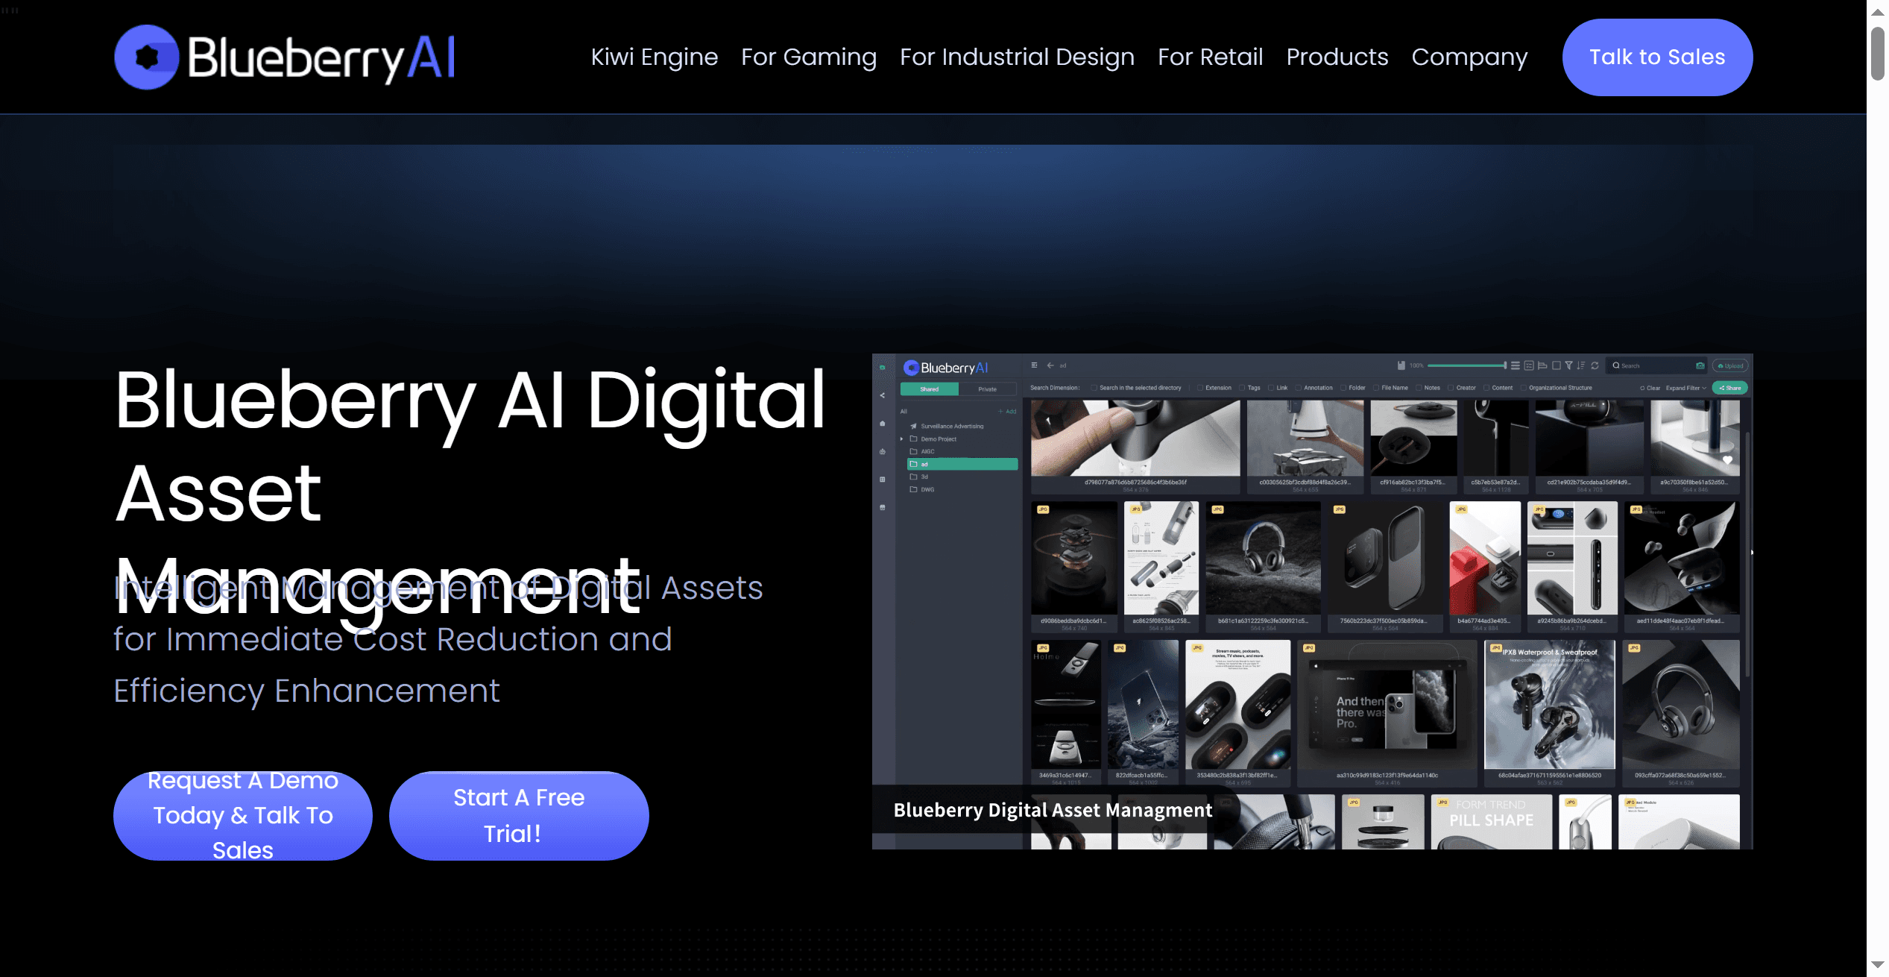Click the camera image-search icon in search box
1889x977 pixels.
pos(1700,365)
